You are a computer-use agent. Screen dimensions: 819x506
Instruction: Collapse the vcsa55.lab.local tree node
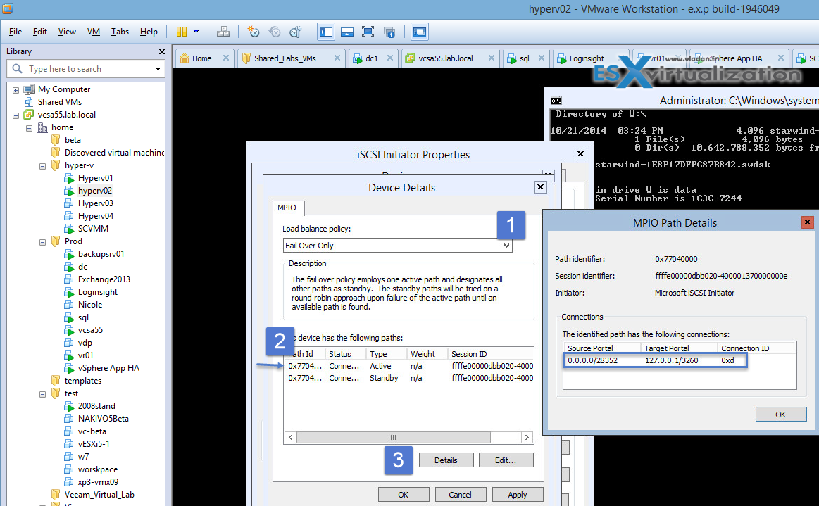click(15, 115)
